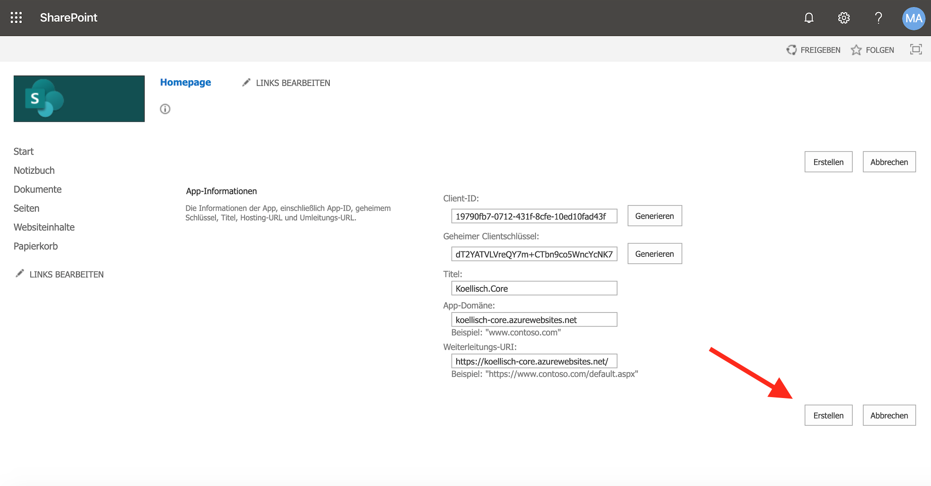Viewport: 931px width, 486px height.
Task: Focus the App-Domäne input field
Action: [534, 320]
